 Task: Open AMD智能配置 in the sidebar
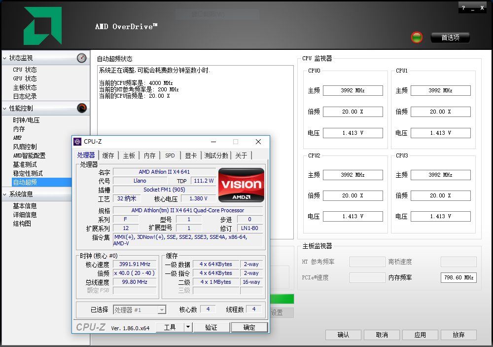point(29,155)
